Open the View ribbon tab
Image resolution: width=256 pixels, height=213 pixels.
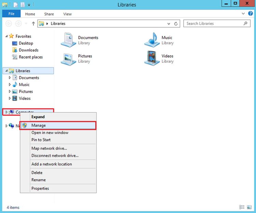pos(68,14)
